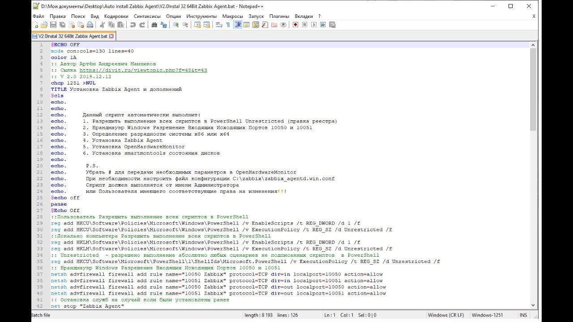Open the user-defined language toolbar icon

tap(246, 25)
